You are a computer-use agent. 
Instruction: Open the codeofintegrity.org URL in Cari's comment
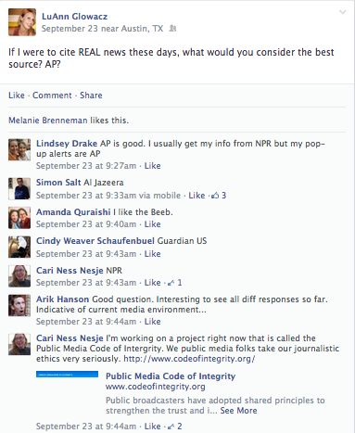pyautogui.click(x=189, y=359)
